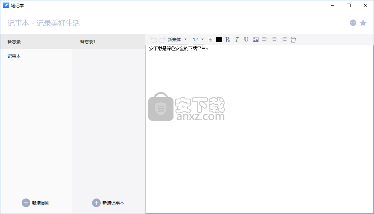The width and height of the screenshot is (374, 214).
Task: Select the 记事本 category
Action: coord(36,56)
